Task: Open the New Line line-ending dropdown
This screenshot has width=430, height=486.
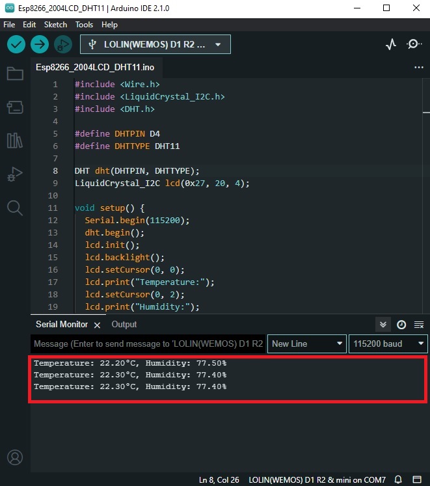Action: point(307,344)
